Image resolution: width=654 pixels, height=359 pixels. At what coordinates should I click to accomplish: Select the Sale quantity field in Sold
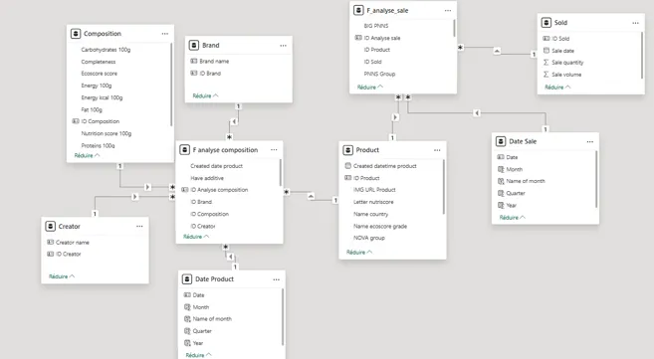567,63
